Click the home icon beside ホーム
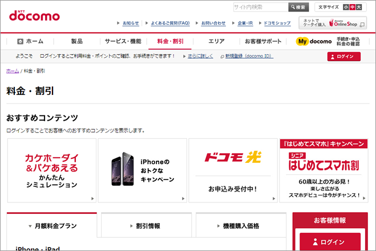Image resolution: width=376 pixels, height=251 pixels. (21, 41)
